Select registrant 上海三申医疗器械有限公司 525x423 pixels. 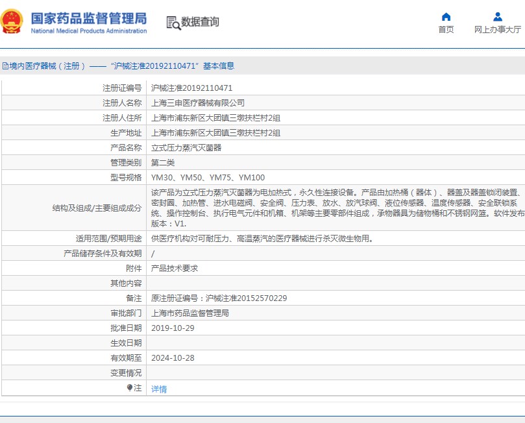click(x=197, y=103)
